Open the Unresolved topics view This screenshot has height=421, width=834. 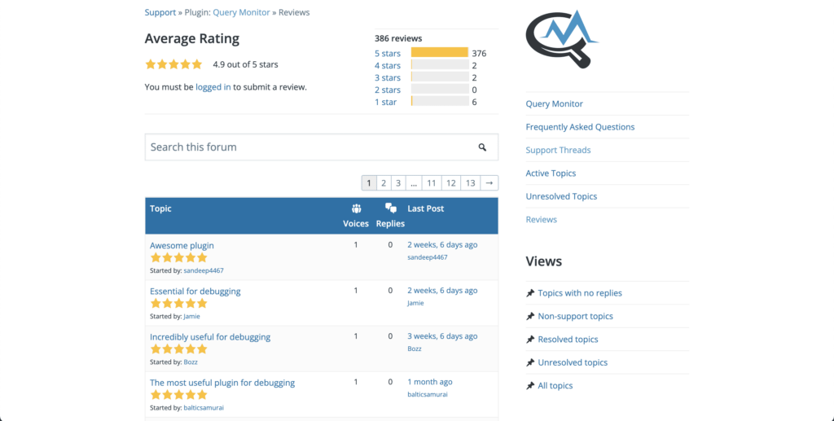click(573, 362)
